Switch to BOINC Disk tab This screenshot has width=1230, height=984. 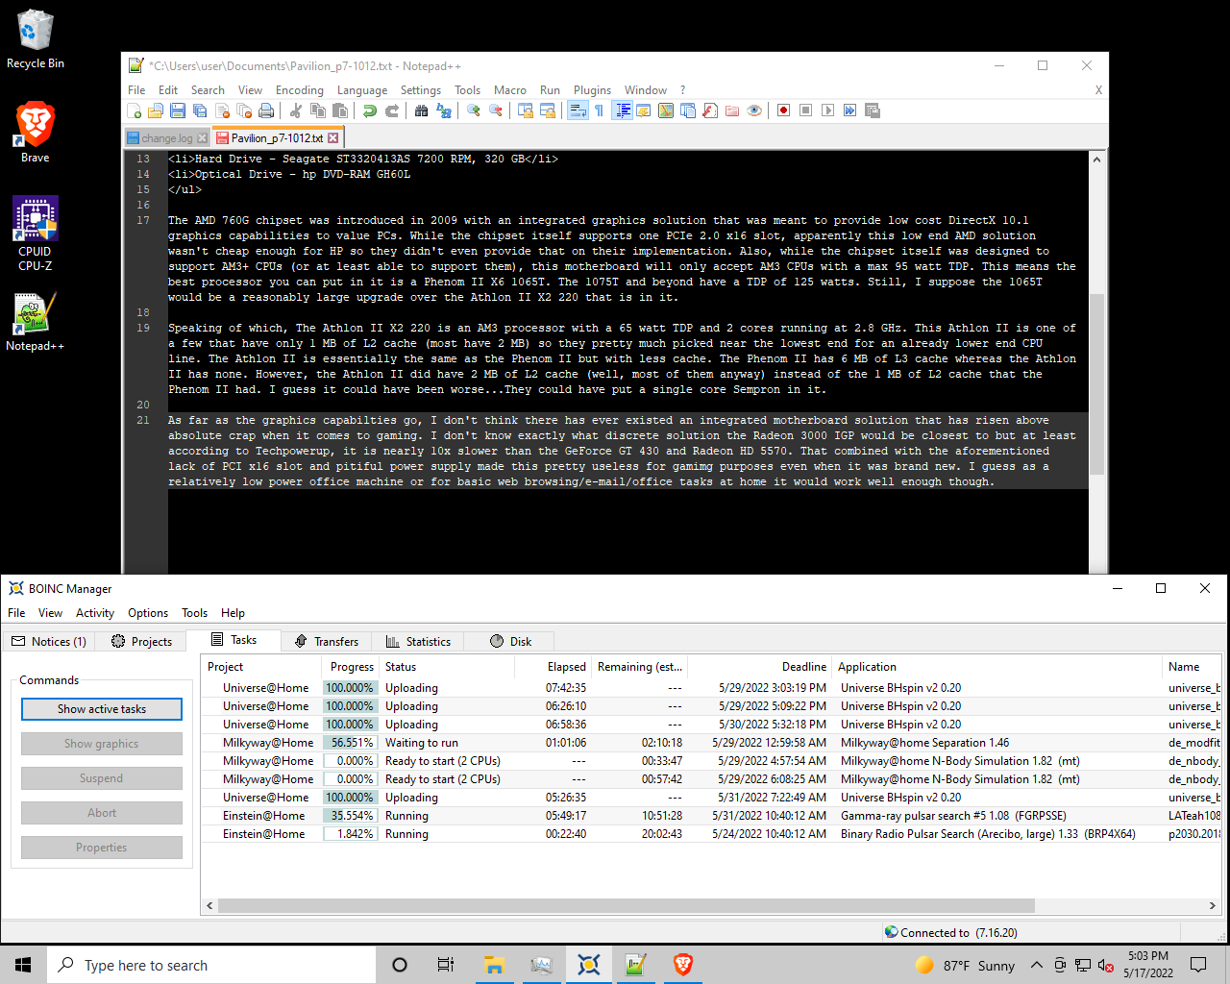tap(510, 642)
